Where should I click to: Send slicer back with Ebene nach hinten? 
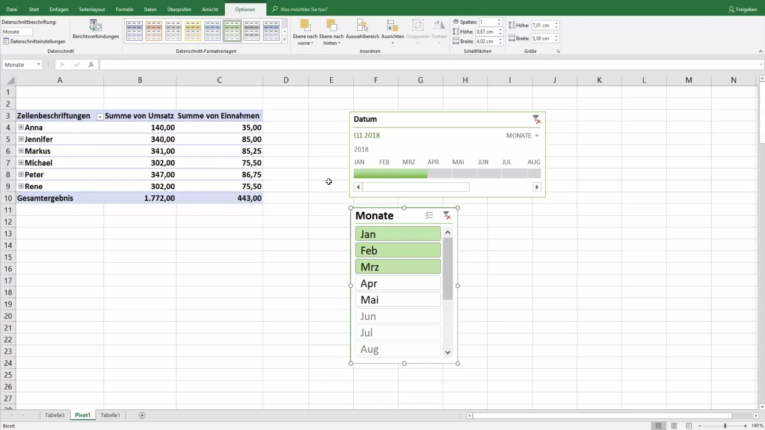(331, 32)
